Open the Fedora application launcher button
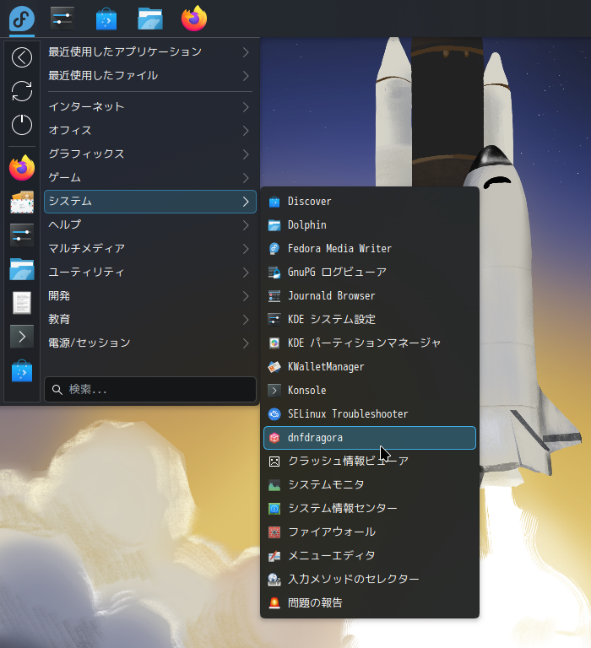The width and height of the screenshot is (591, 648). [x=21, y=19]
